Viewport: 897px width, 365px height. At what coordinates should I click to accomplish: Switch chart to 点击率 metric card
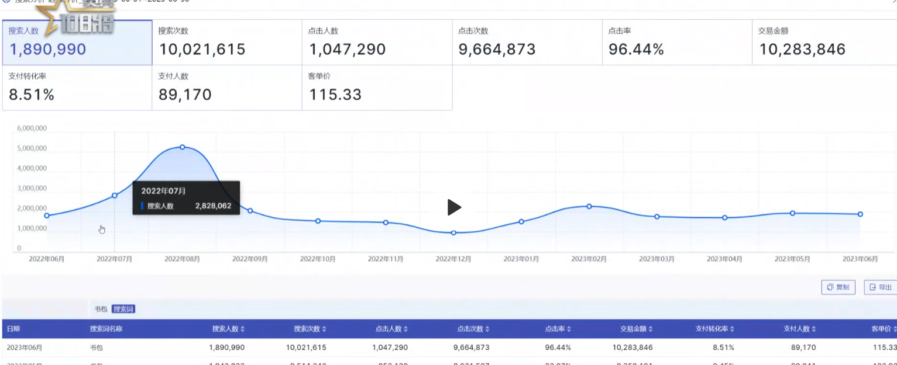677,43
